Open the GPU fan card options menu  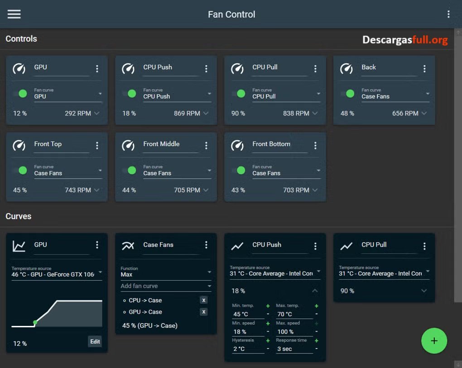point(96,68)
